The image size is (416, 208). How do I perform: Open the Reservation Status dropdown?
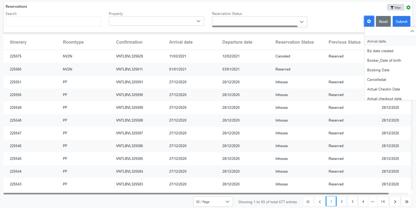pyautogui.click(x=259, y=21)
